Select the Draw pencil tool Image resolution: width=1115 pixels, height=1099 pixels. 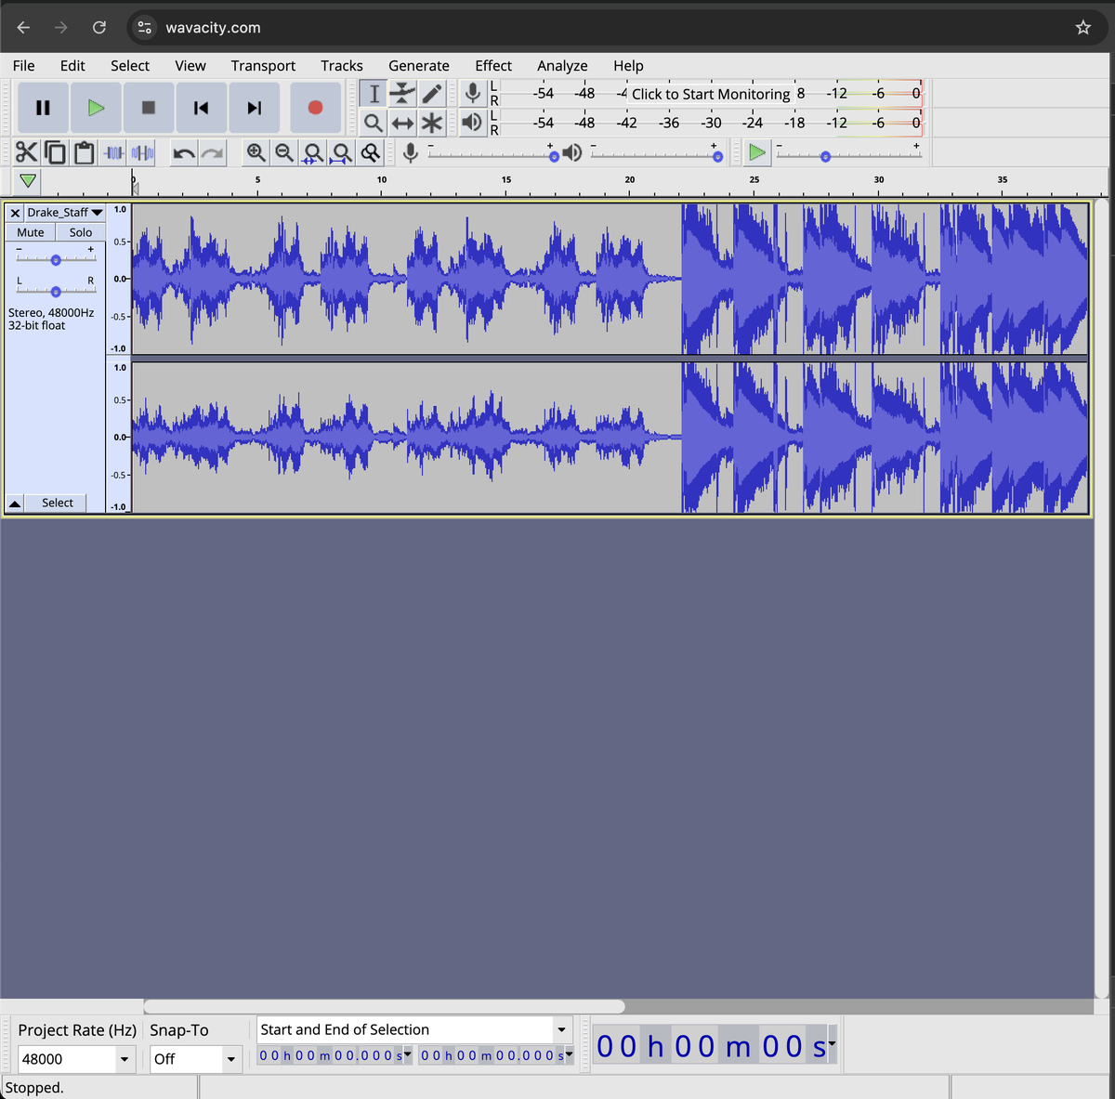[432, 93]
